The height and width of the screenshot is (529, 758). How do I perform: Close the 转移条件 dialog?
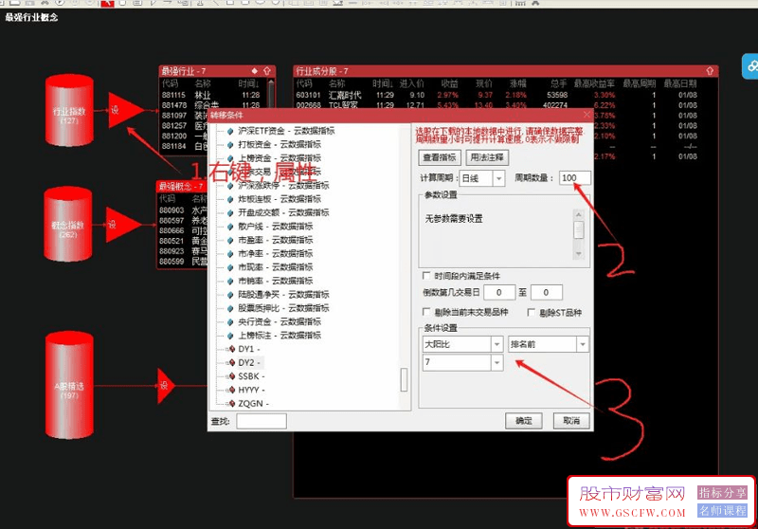pos(587,115)
